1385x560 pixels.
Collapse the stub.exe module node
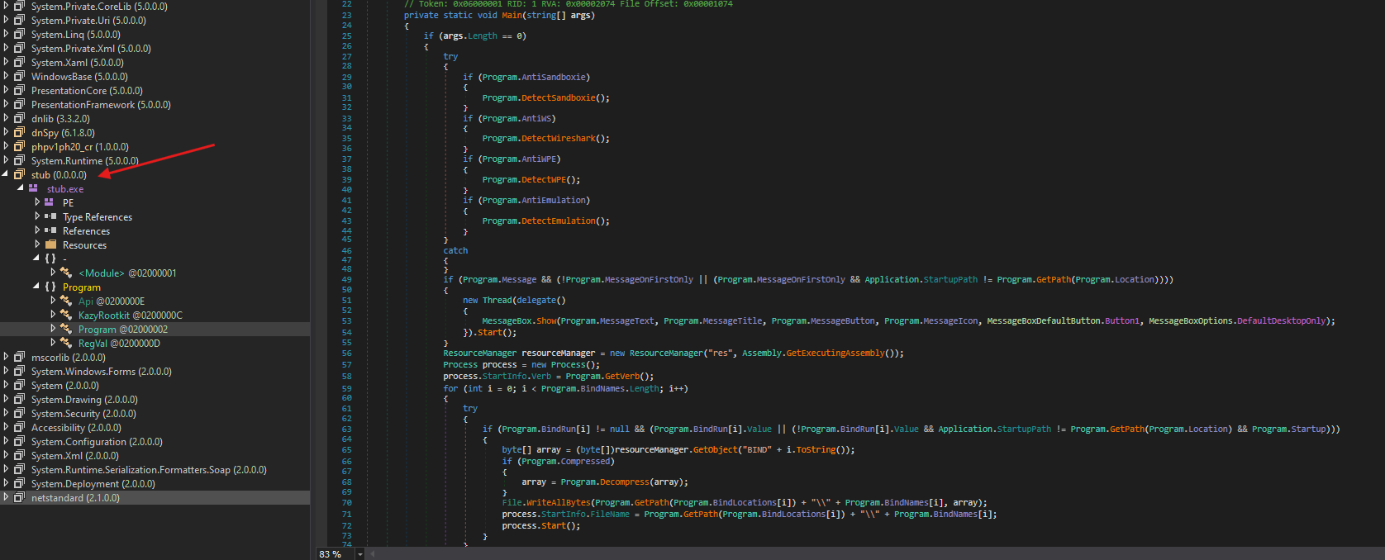(21, 189)
